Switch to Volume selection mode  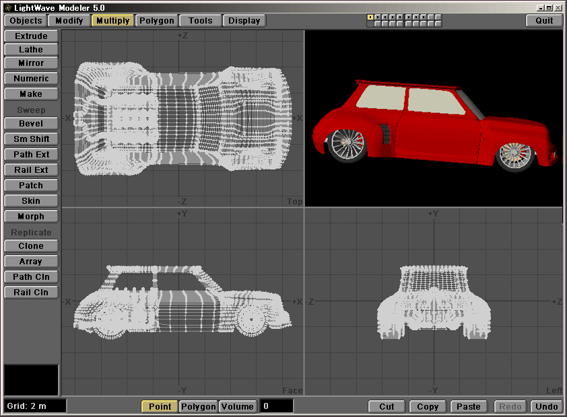(x=238, y=406)
